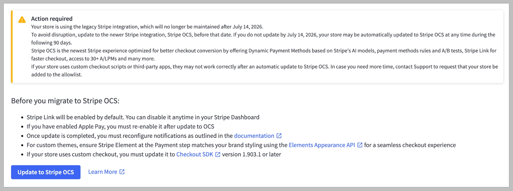Click the yellow warning triangle icon
Screen dimensions: 513x191
[x=22, y=20]
